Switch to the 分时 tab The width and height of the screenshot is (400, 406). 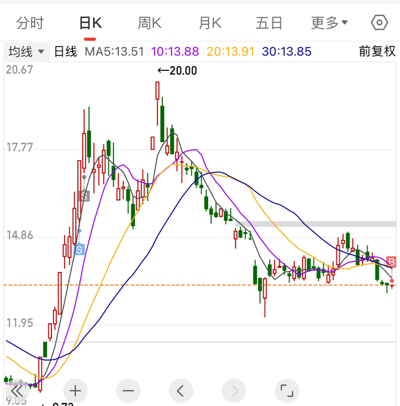[x=30, y=23]
